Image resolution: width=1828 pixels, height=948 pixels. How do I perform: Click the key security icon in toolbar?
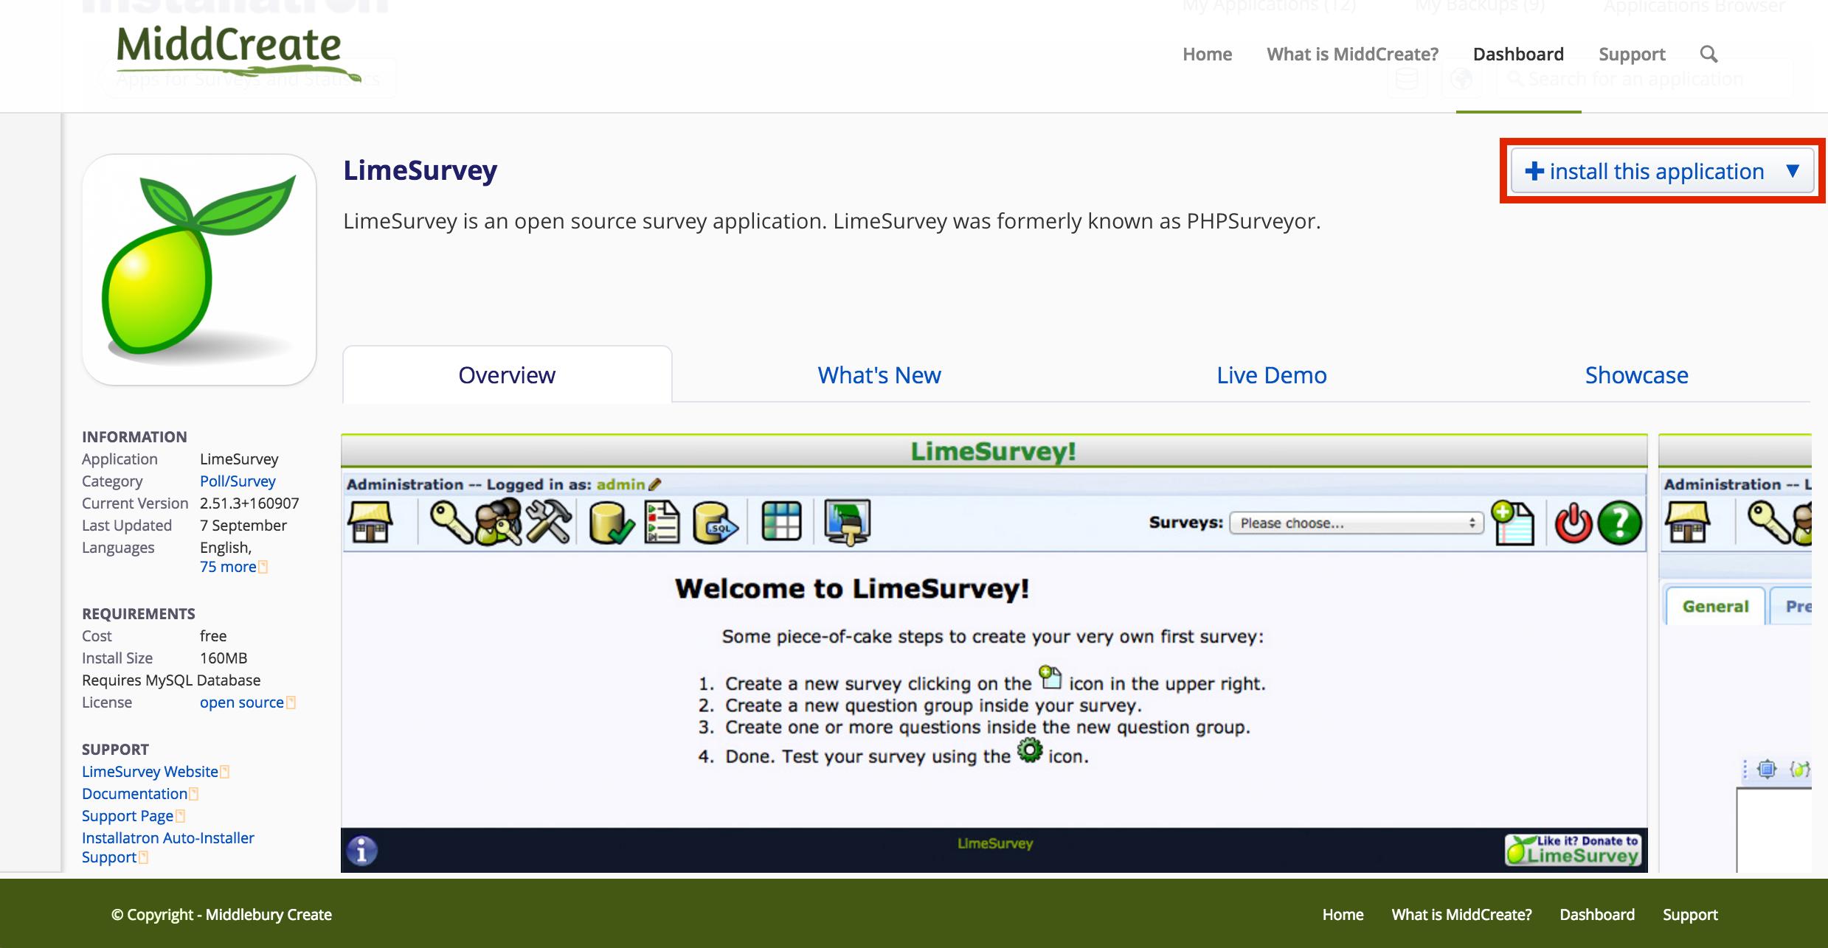(450, 522)
